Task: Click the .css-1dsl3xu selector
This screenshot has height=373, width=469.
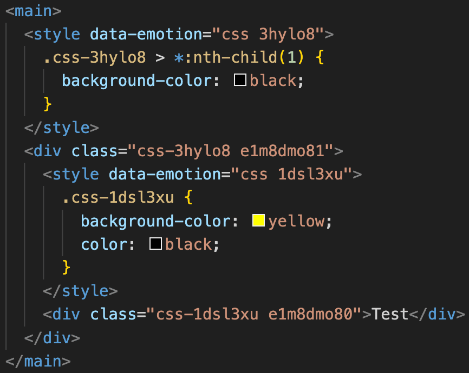Action: (x=118, y=197)
